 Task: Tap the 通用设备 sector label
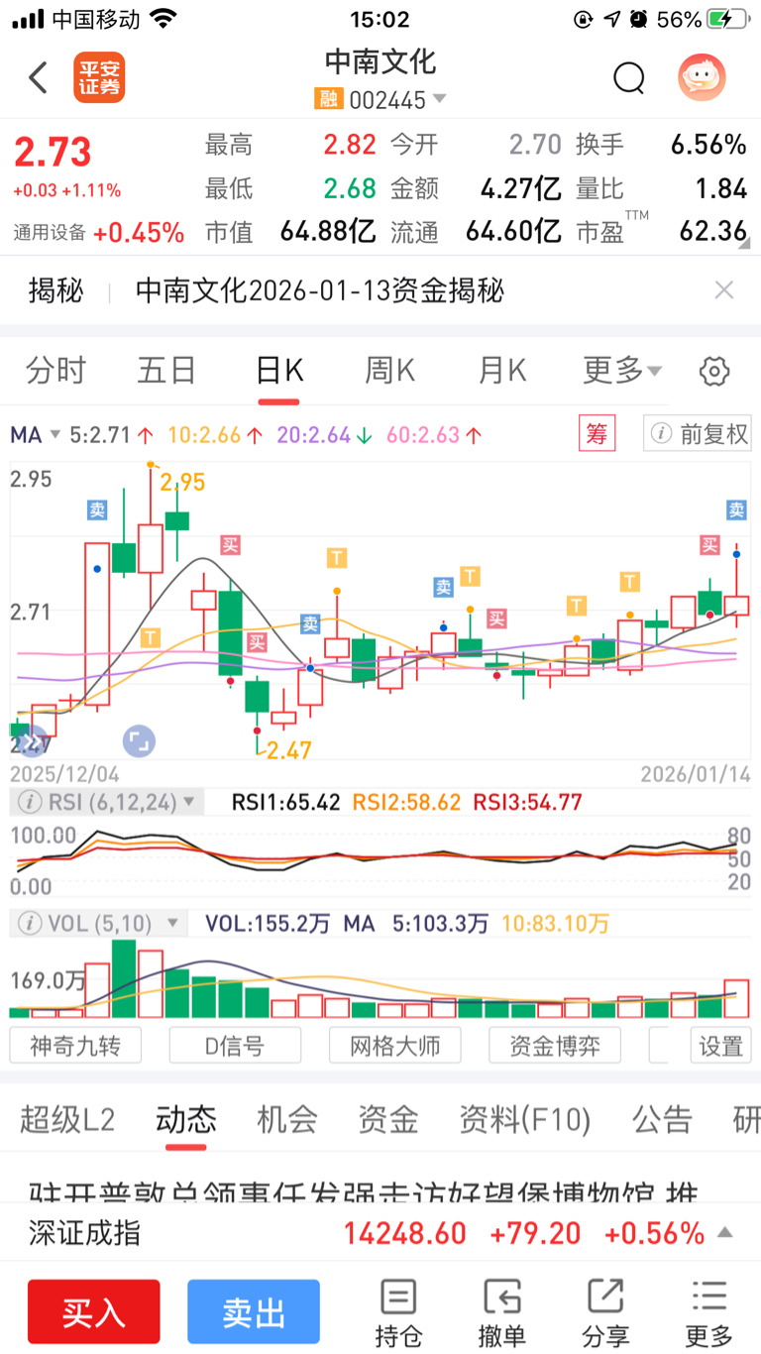(50, 233)
